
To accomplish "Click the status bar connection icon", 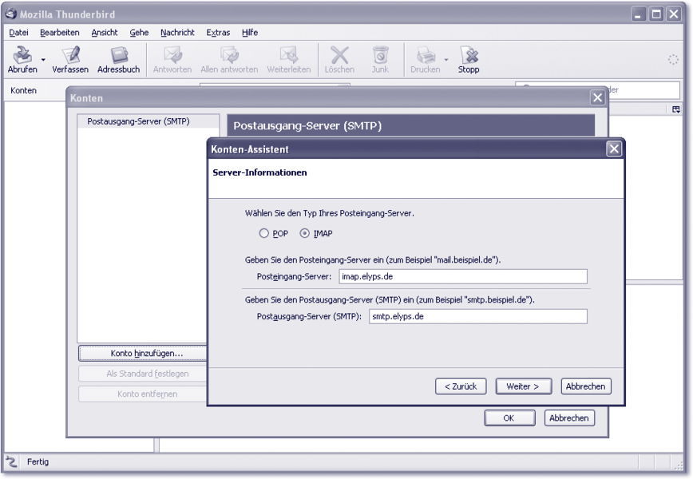I will (12, 462).
